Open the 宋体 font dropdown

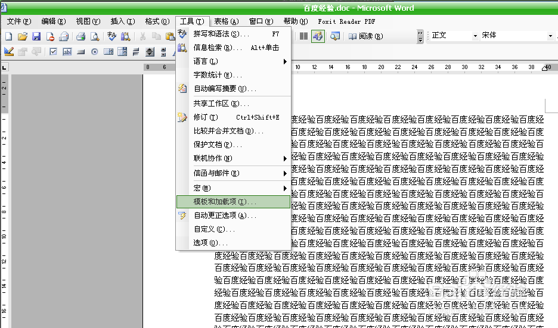550,36
